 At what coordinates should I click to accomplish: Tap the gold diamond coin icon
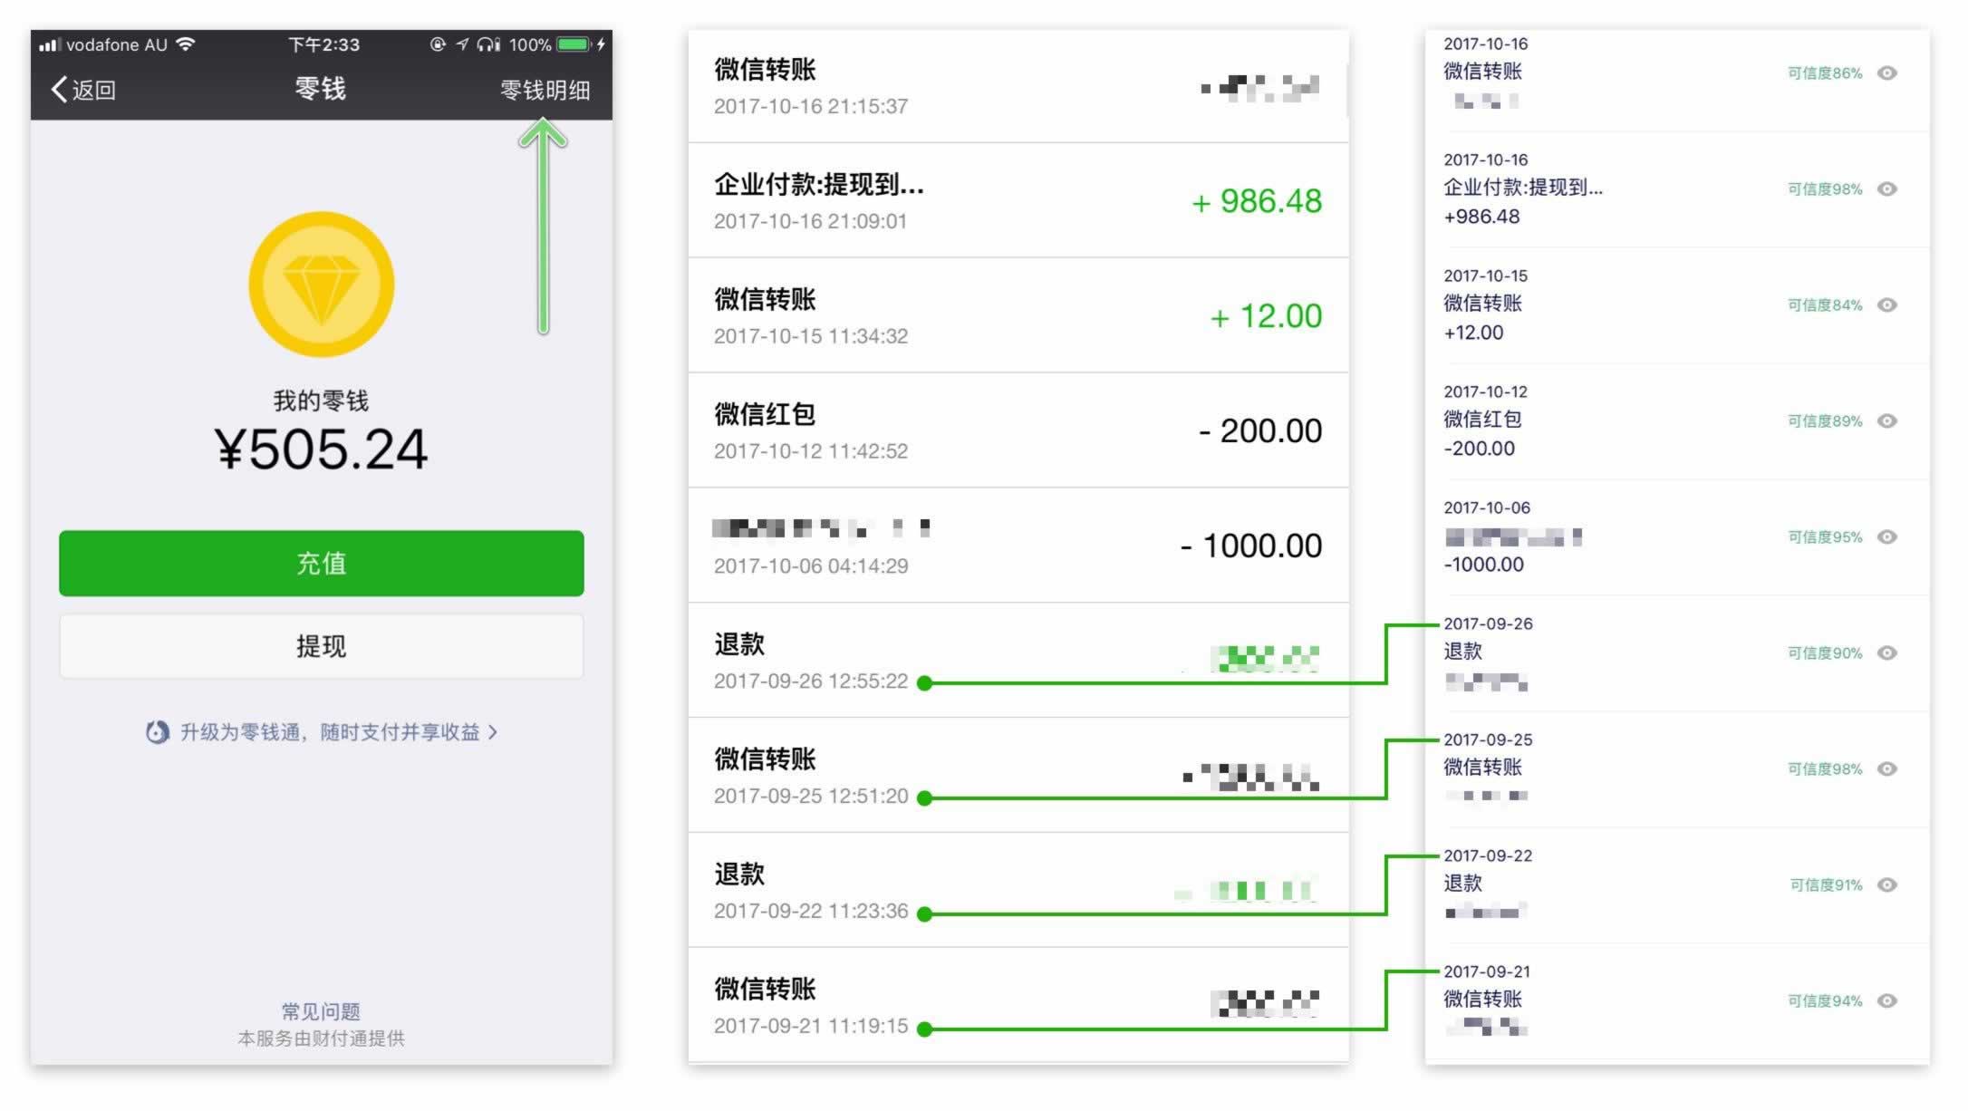pyautogui.click(x=322, y=284)
